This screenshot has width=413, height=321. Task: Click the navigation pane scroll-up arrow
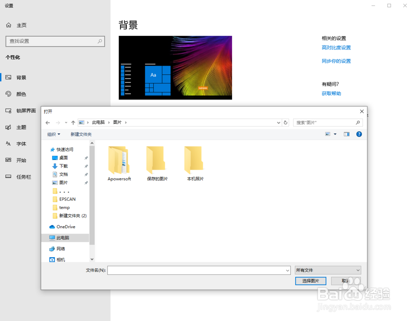pos(92,143)
